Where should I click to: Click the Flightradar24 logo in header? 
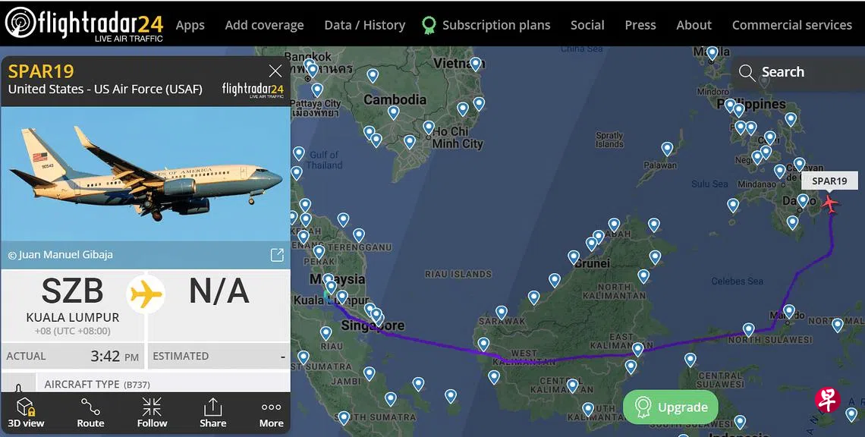83,24
